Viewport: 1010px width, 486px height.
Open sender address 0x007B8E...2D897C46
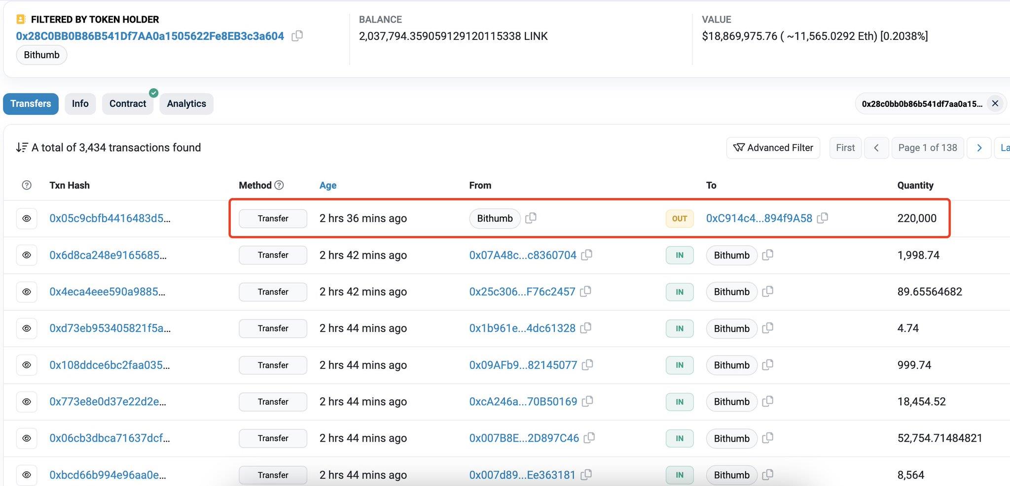point(524,438)
